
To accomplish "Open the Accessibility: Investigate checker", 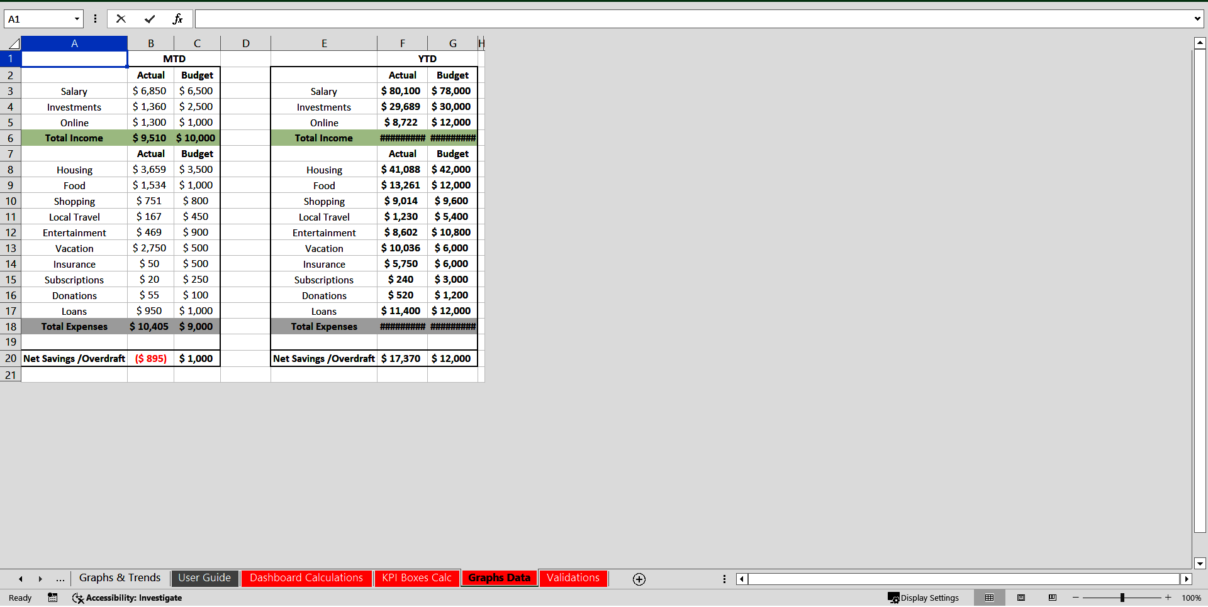I will coord(127,598).
